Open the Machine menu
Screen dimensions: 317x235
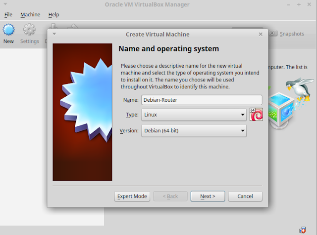tap(30, 15)
